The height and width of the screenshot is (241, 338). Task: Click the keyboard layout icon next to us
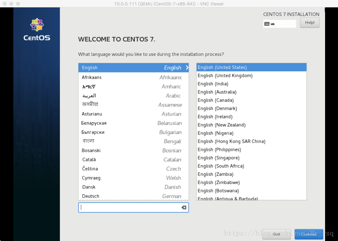pos(267,24)
